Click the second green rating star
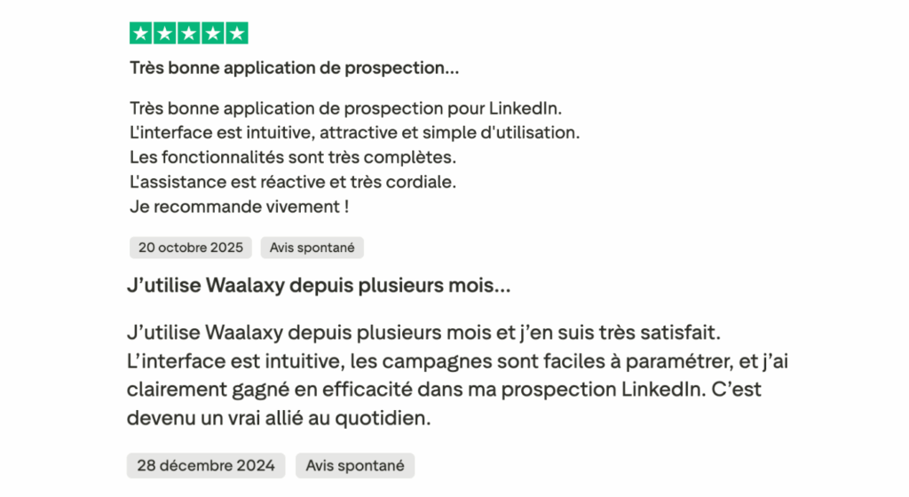The width and height of the screenshot is (909, 497). tap(165, 34)
